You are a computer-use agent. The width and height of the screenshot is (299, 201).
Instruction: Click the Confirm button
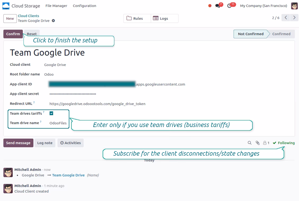[x=13, y=34]
